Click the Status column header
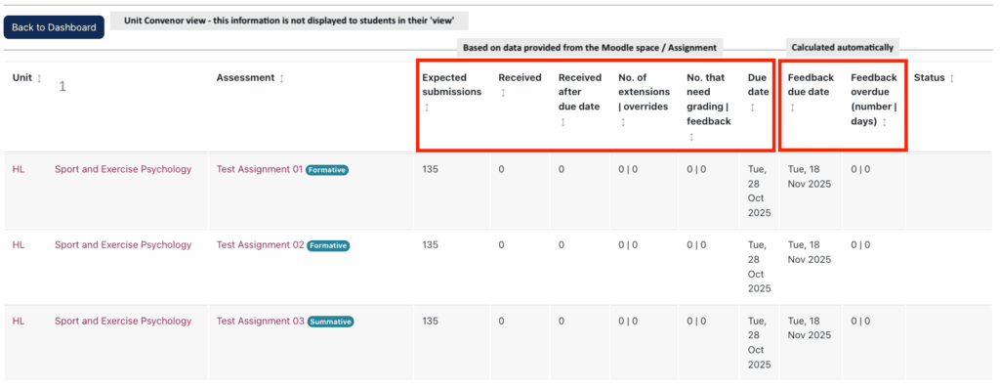This screenshot has height=388, width=1000. 930,78
